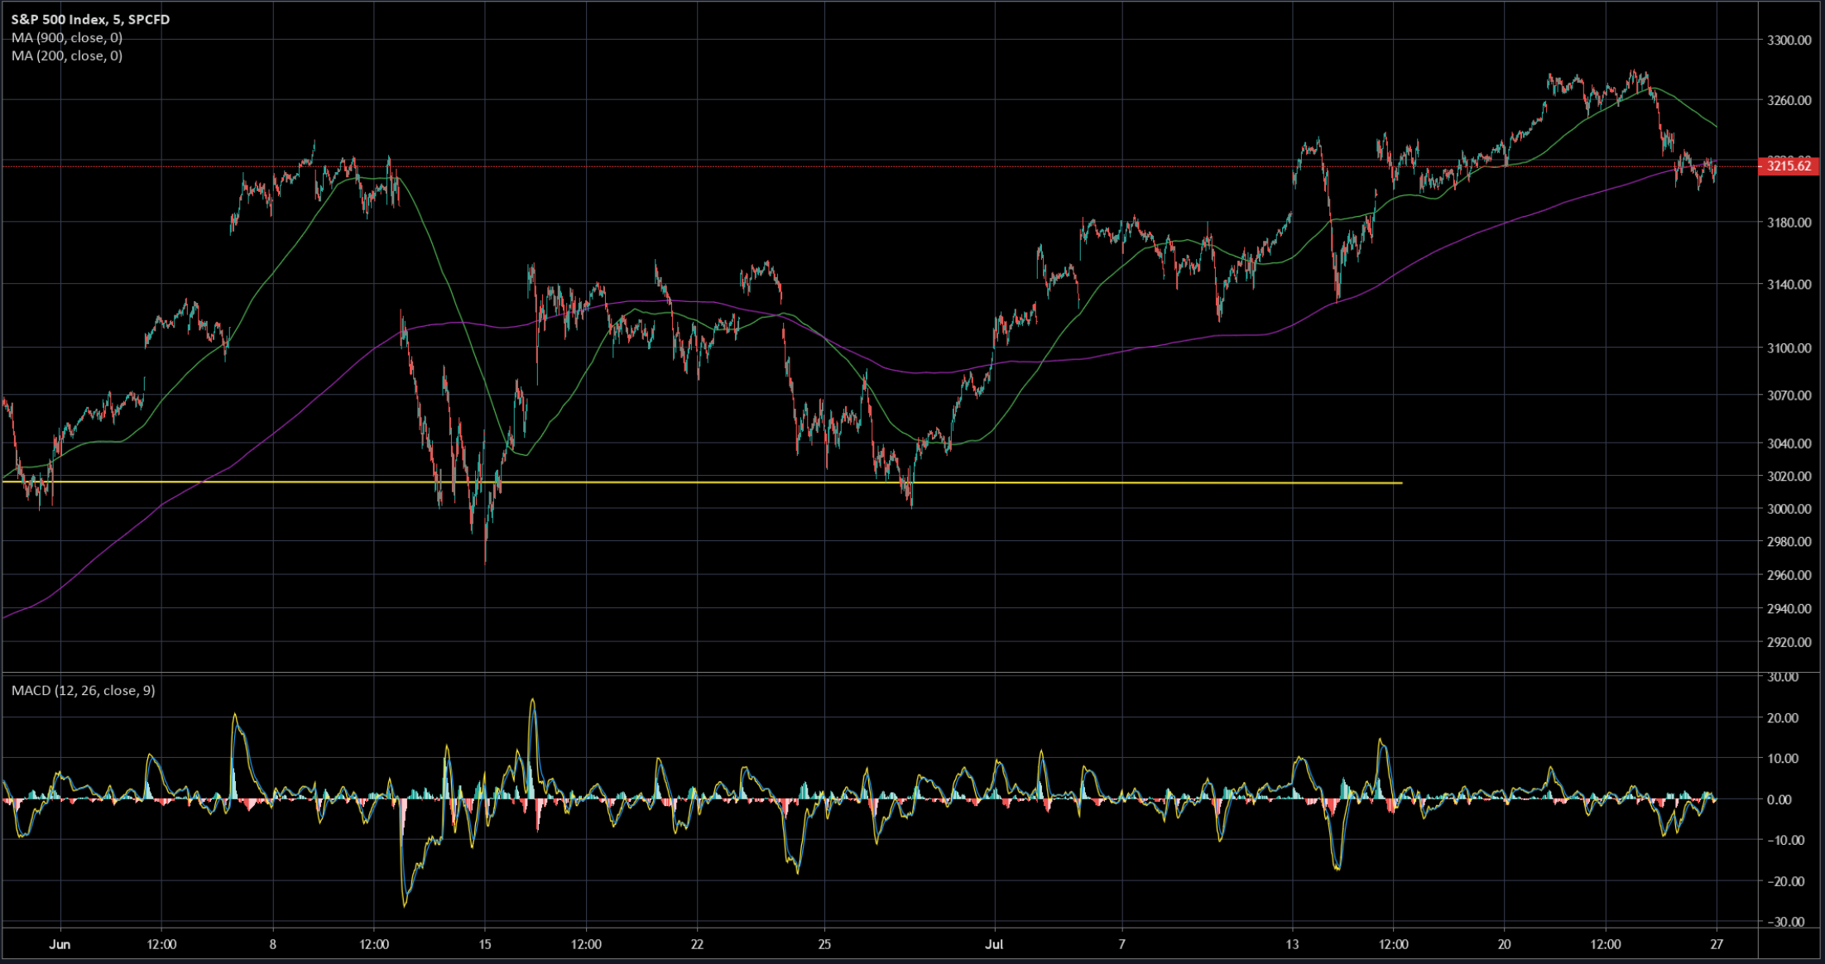The height and width of the screenshot is (964, 1825).
Task: Select the MA (200, close, 0) indicator label
Action: pos(67,55)
